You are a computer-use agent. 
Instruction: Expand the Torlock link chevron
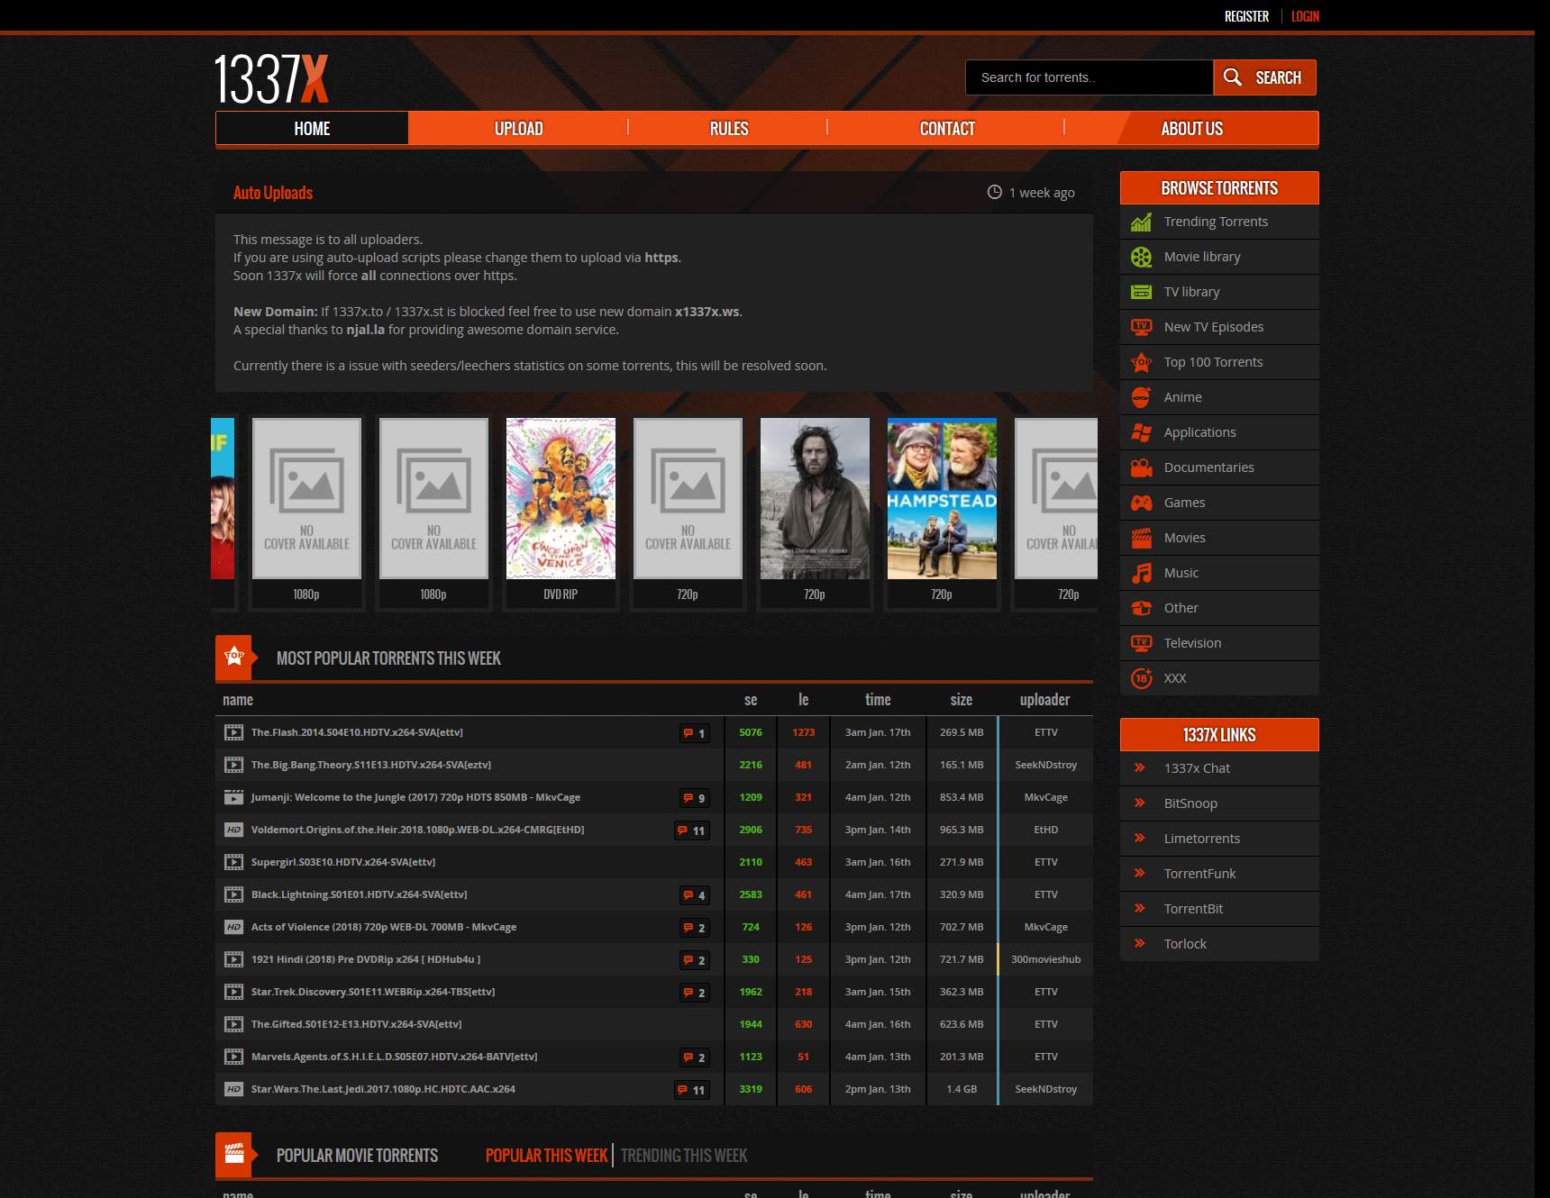pos(1141,943)
